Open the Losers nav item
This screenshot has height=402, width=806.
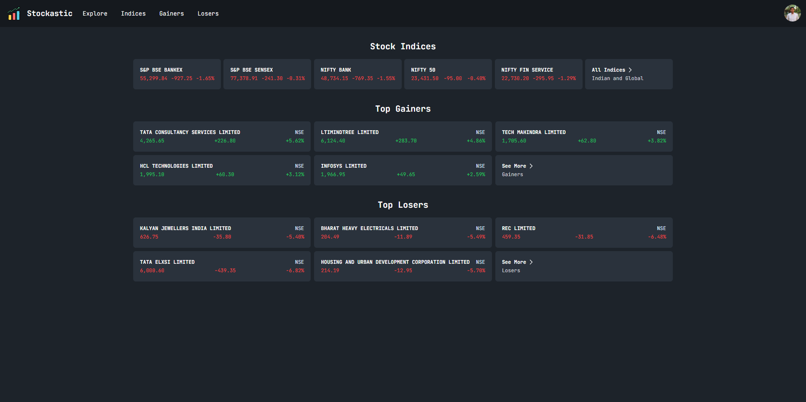click(208, 13)
